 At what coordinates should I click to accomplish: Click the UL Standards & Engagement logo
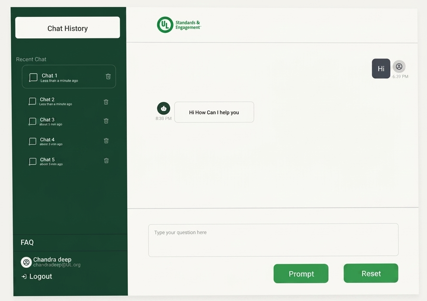(x=179, y=25)
